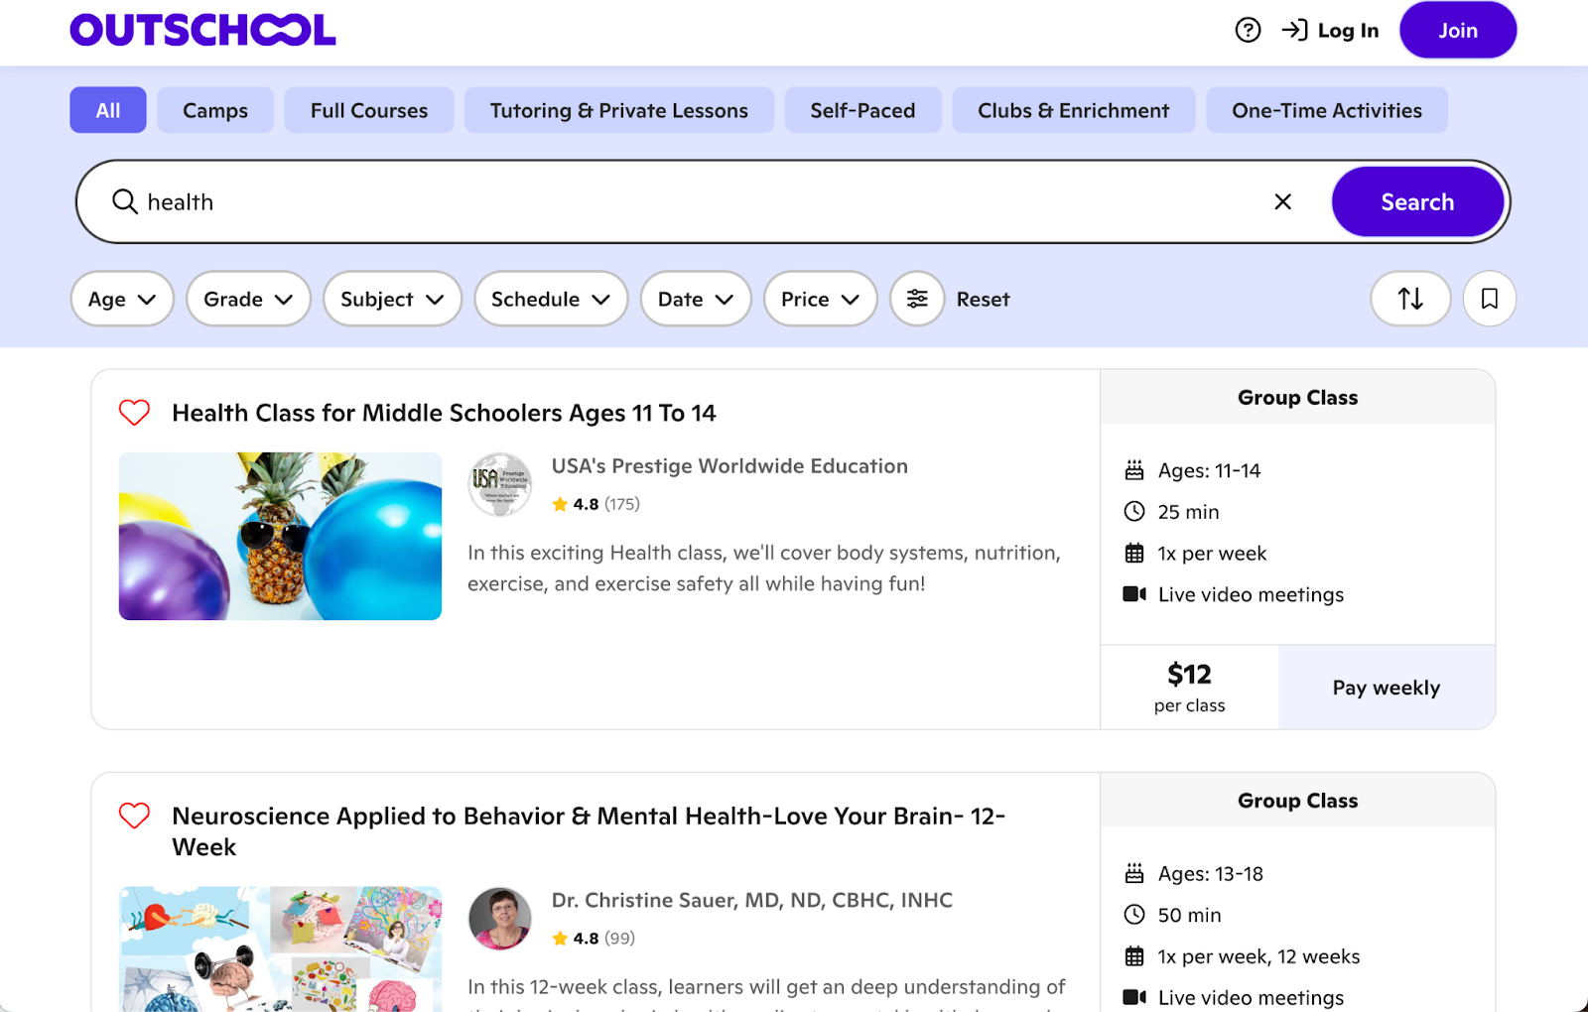Switch to Clubs & Enrichment tab

pyautogui.click(x=1074, y=110)
